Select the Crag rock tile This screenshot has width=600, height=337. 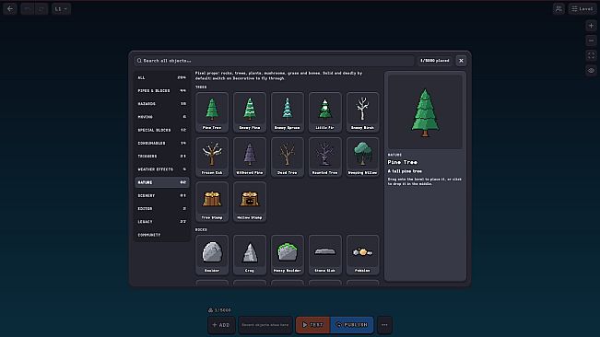pyautogui.click(x=250, y=255)
